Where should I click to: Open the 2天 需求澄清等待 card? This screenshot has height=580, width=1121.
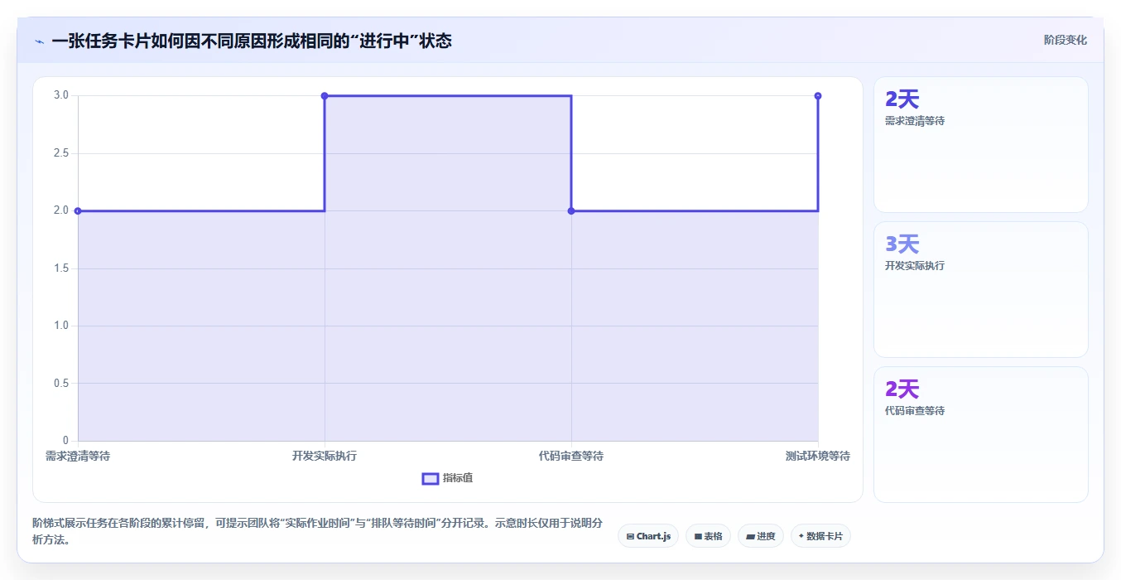point(981,145)
